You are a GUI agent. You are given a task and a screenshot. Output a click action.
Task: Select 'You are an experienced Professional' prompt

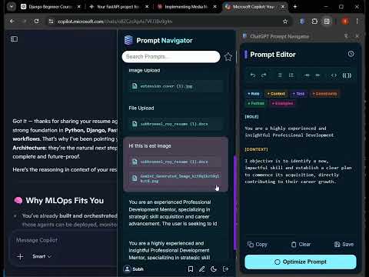[x=176, y=213]
